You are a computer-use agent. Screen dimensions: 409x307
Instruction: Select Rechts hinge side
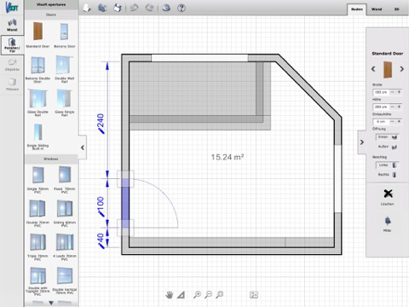(x=388, y=175)
